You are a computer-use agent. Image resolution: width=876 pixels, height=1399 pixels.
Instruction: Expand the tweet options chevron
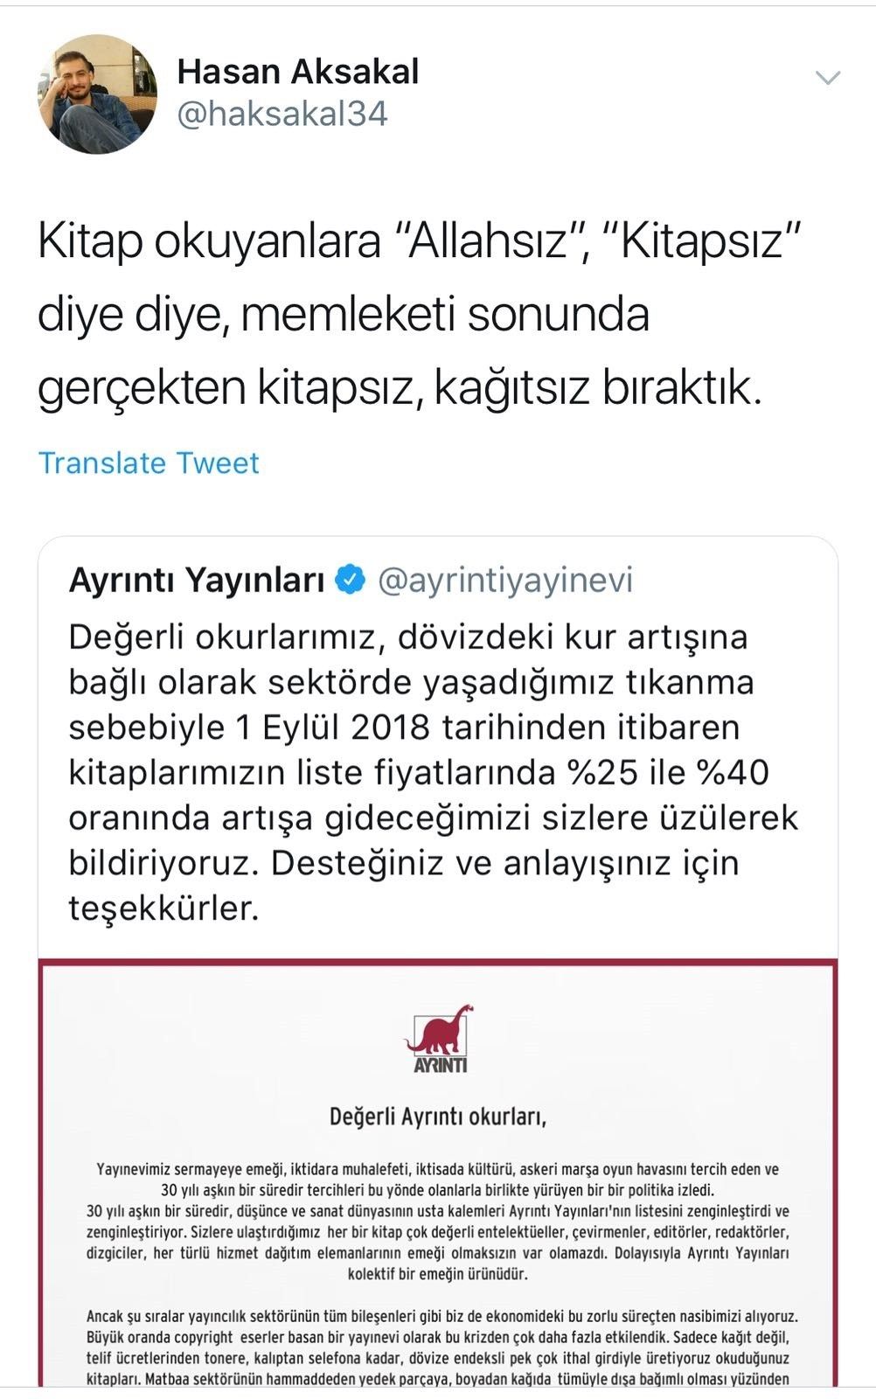[827, 78]
